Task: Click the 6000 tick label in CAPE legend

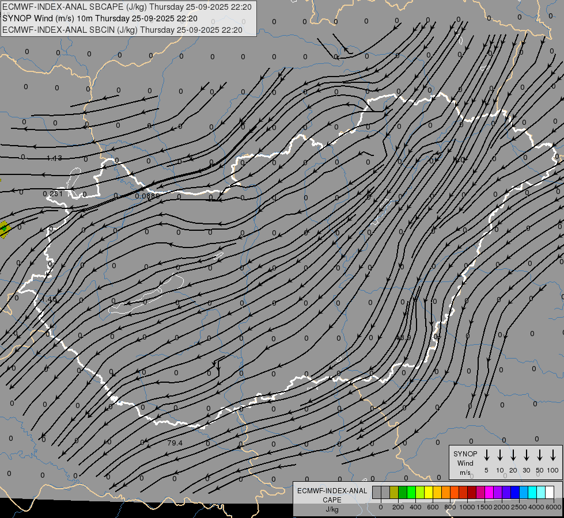Action: [x=554, y=507]
